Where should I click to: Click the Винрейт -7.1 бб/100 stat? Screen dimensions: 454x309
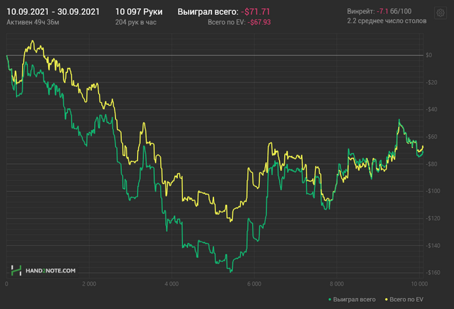tap(387, 12)
